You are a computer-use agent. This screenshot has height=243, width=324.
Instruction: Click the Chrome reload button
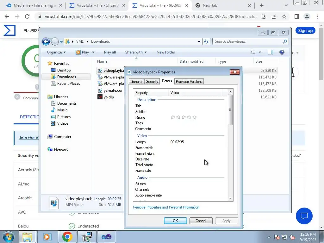click(x=27, y=16)
